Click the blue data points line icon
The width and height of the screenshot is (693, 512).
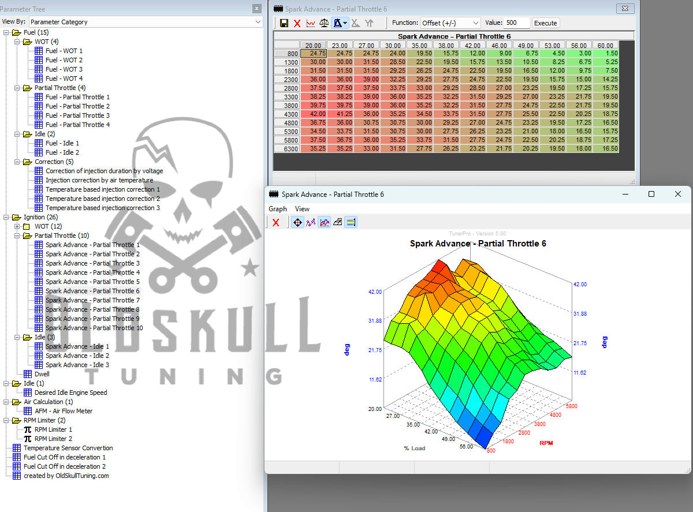pos(311,222)
